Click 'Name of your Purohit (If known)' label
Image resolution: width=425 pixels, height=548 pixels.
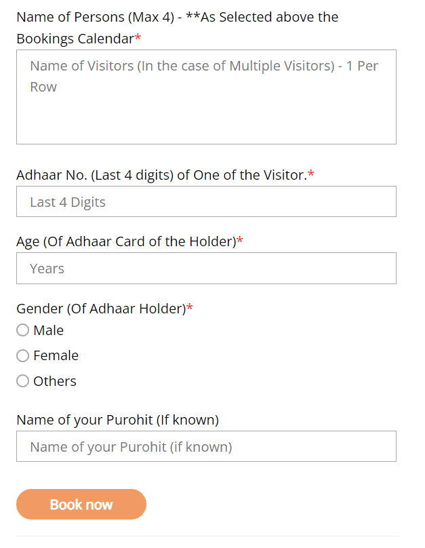pyautogui.click(x=117, y=420)
